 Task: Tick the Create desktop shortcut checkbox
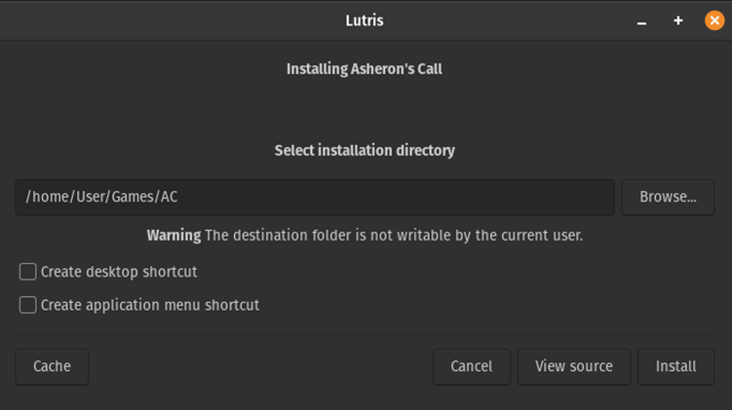click(x=28, y=272)
